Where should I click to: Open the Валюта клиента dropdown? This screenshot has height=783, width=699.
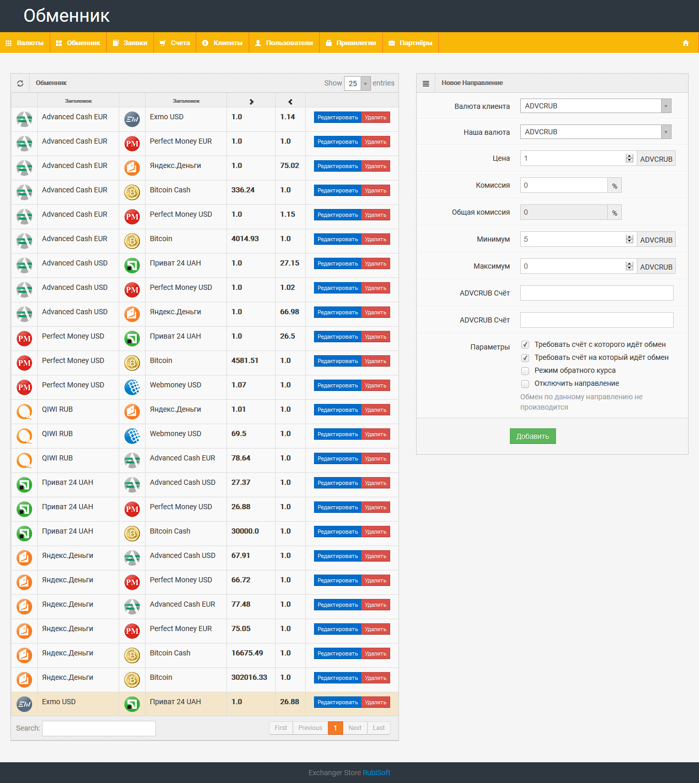click(596, 106)
